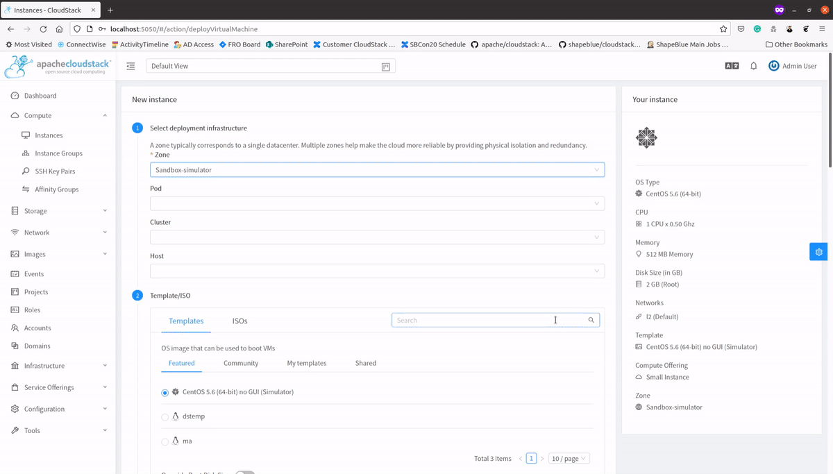Screen dimensions: 833x474
Task: Open the blue settings gear tab
Action: [819, 252]
